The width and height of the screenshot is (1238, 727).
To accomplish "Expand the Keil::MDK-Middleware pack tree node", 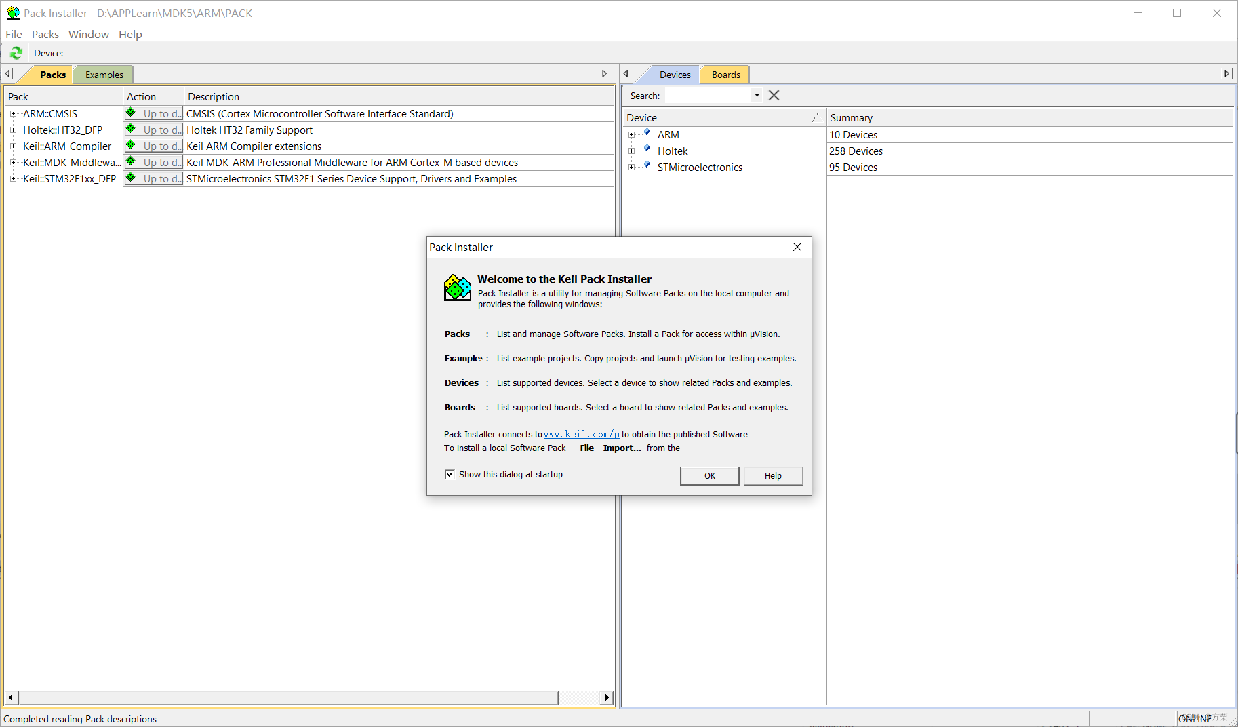I will (13, 163).
